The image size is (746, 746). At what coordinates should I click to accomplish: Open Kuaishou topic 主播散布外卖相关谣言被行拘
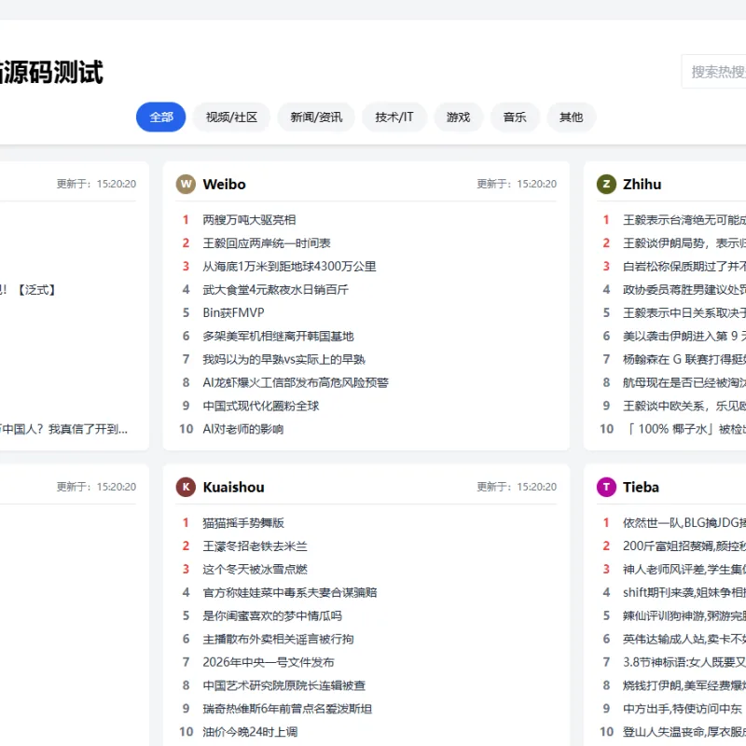coord(278,639)
